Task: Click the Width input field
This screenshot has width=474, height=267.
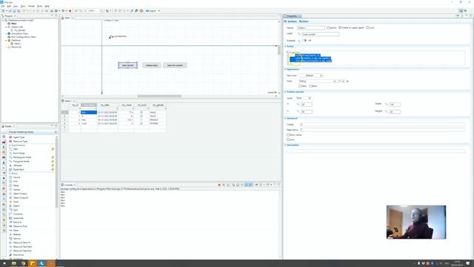Action: (395, 105)
